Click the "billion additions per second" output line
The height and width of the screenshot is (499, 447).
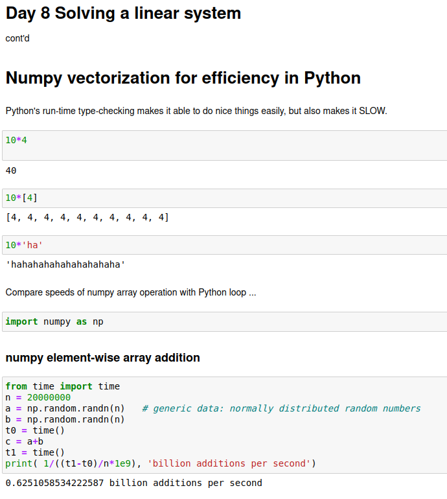[133, 483]
